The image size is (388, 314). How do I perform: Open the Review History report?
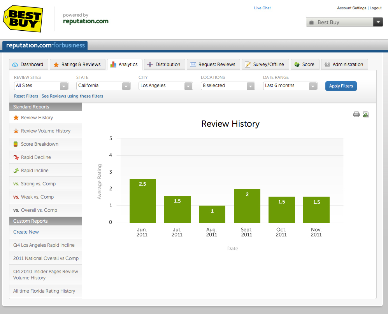pos(46,118)
